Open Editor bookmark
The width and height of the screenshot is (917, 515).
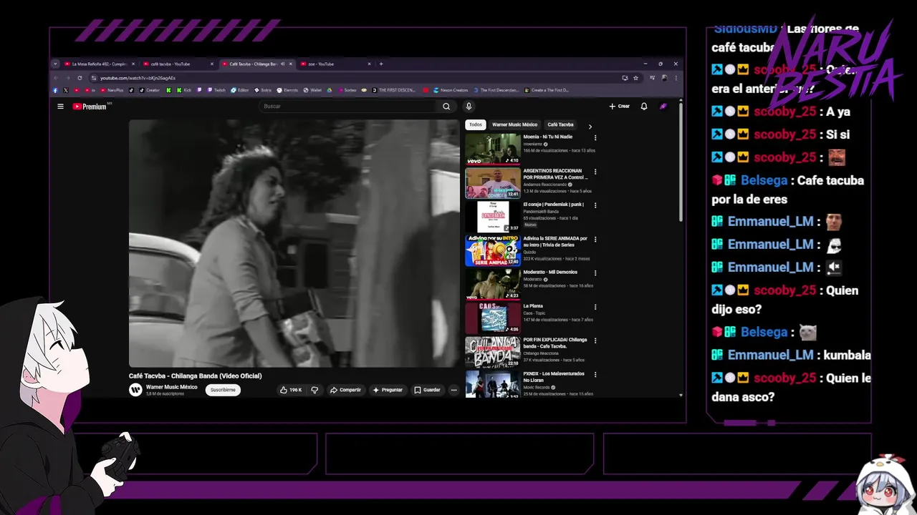click(240, 90)
